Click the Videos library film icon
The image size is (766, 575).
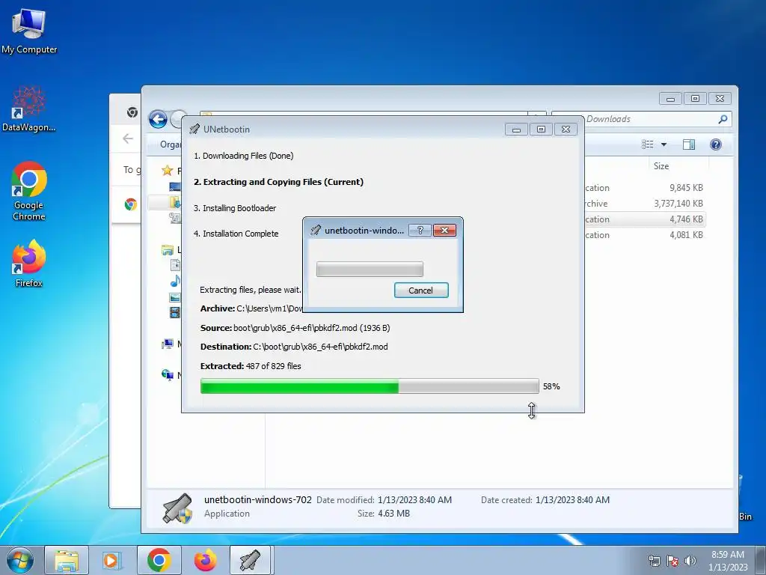coord(175,312)
